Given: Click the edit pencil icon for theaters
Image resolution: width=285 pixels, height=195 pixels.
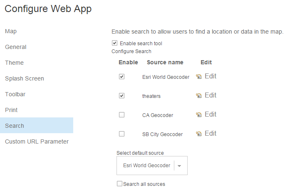Looking at the screenshot, I should pyautogui.click(x=199, y=96).
